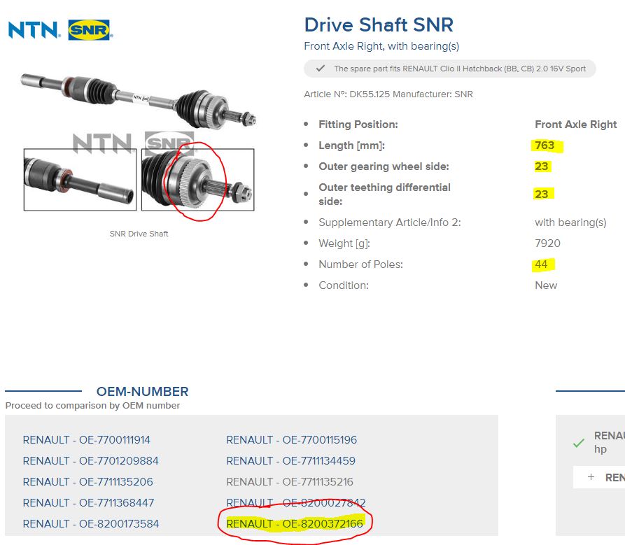Viewport: 625px width, 545px height.
Task: Open OEM number RENAULT OE-7700111914
Action: click(87, 440)
